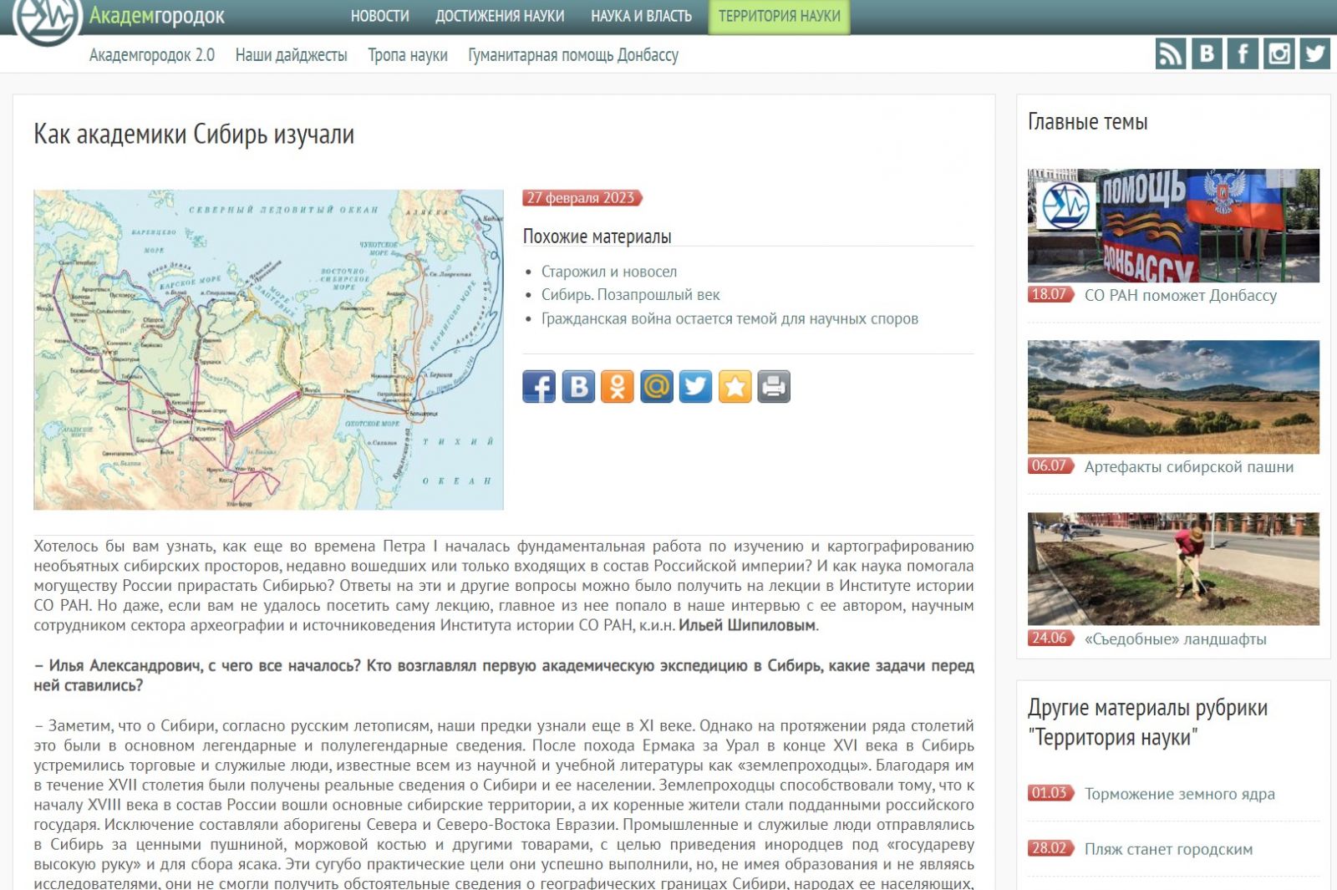This screenshot has width=1337, height=890.
Task: Open the VKontakte icon in header
Action: click(x=1207, y=54)
